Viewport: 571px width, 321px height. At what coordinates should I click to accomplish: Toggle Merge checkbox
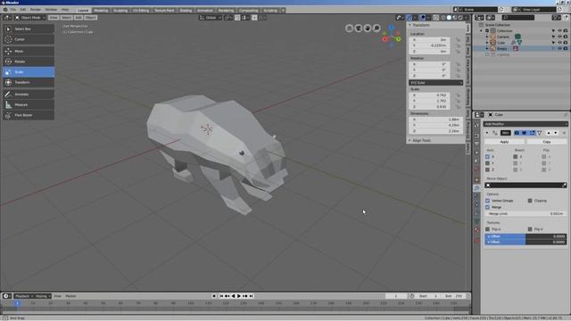tap(487, 208)
